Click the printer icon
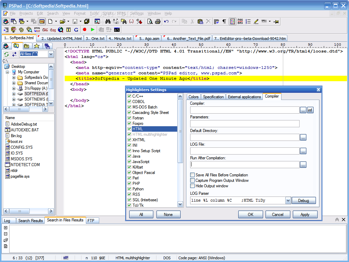Image resolution: width=349 pixels, height=262 pixels. 158,21
